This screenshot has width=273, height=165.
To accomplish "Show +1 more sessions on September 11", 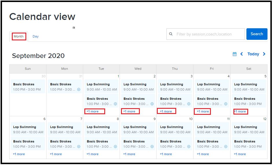I will coord(203,154).
